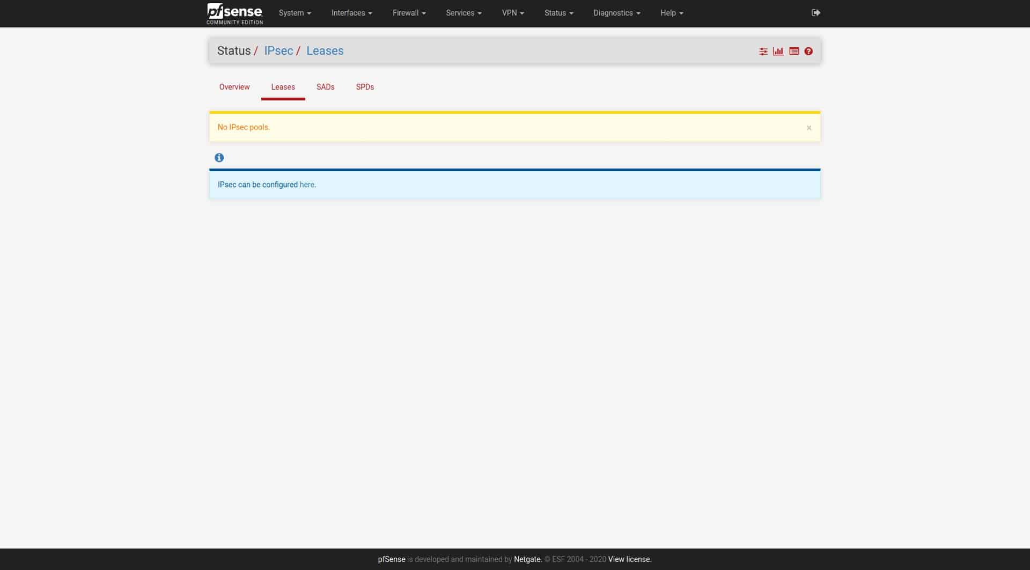Expand the Diagnostics menu
The height and width of the screenshot is (570, 1030).
pyautogui.click(x=616, y=13)
